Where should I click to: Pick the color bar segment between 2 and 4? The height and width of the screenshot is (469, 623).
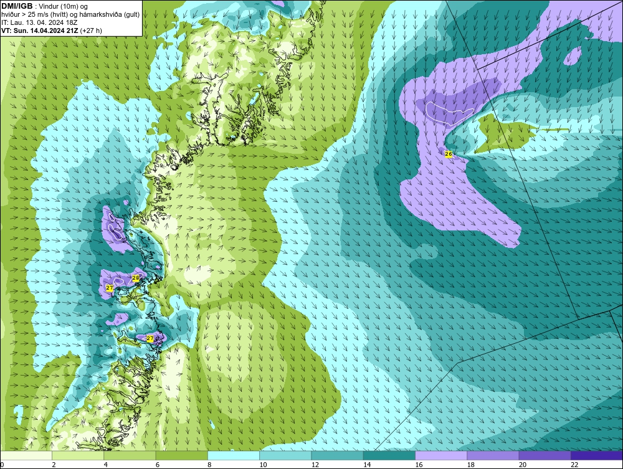tap(78, 455)
